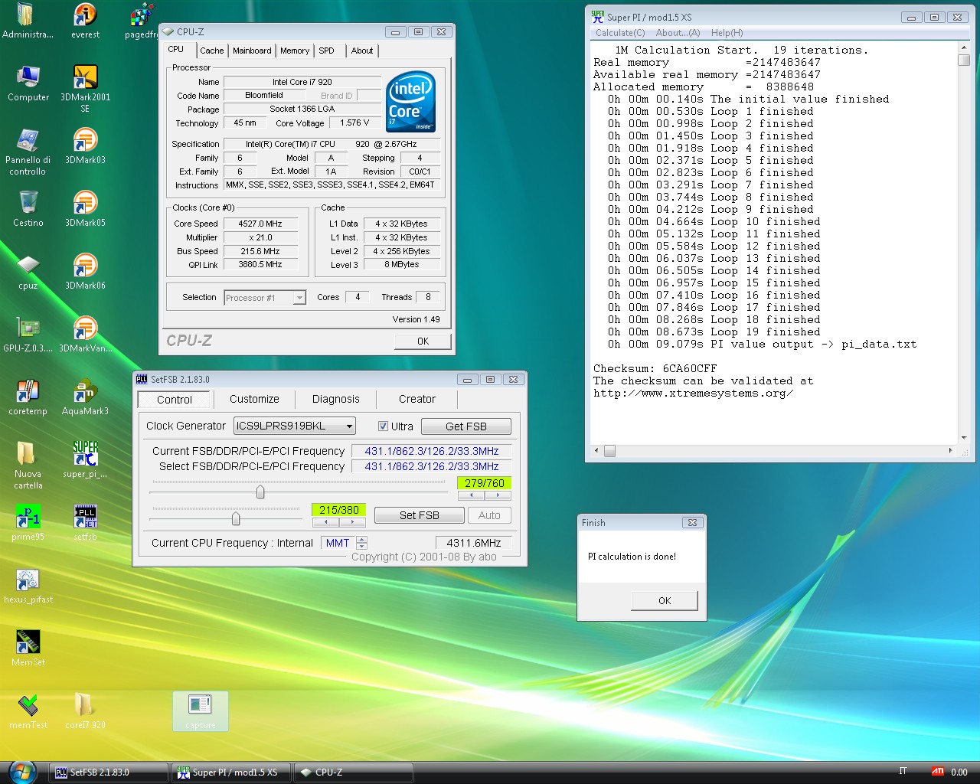Click OK in the Finish dialog

pyautogui.click(x=664, y=601)
